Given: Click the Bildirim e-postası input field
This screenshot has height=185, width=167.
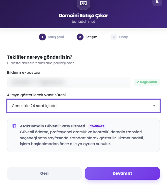Looking at the screenshot, I should point(69,82).
